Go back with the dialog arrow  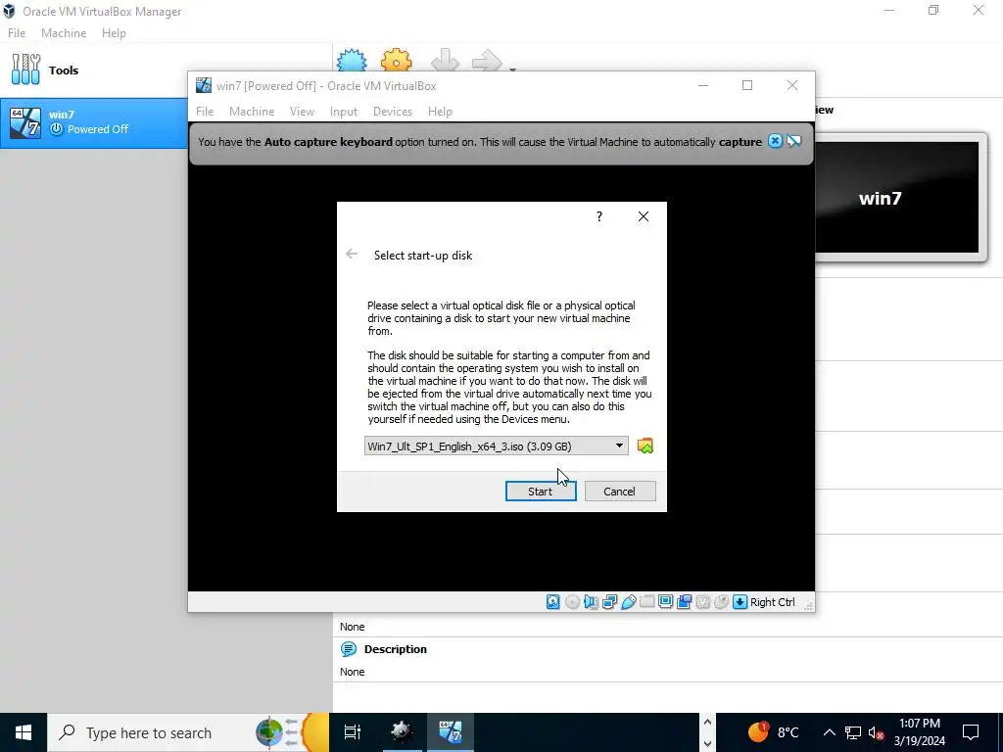[352, 255]
